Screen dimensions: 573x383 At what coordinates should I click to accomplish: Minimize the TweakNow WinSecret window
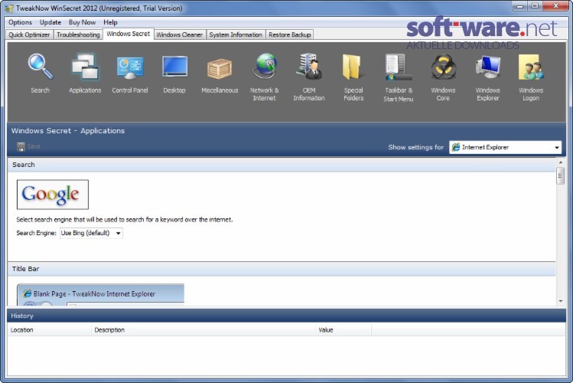tap(519, 6)
